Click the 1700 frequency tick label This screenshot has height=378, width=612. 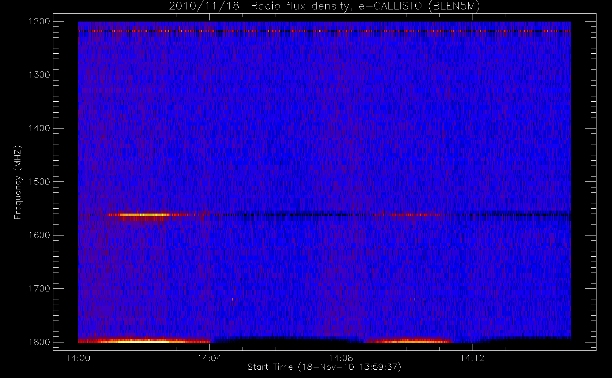[39, 289]
